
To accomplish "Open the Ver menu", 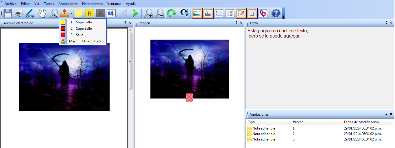I will (37, 4).
